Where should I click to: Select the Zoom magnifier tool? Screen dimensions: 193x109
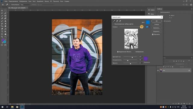click(2, 37)
